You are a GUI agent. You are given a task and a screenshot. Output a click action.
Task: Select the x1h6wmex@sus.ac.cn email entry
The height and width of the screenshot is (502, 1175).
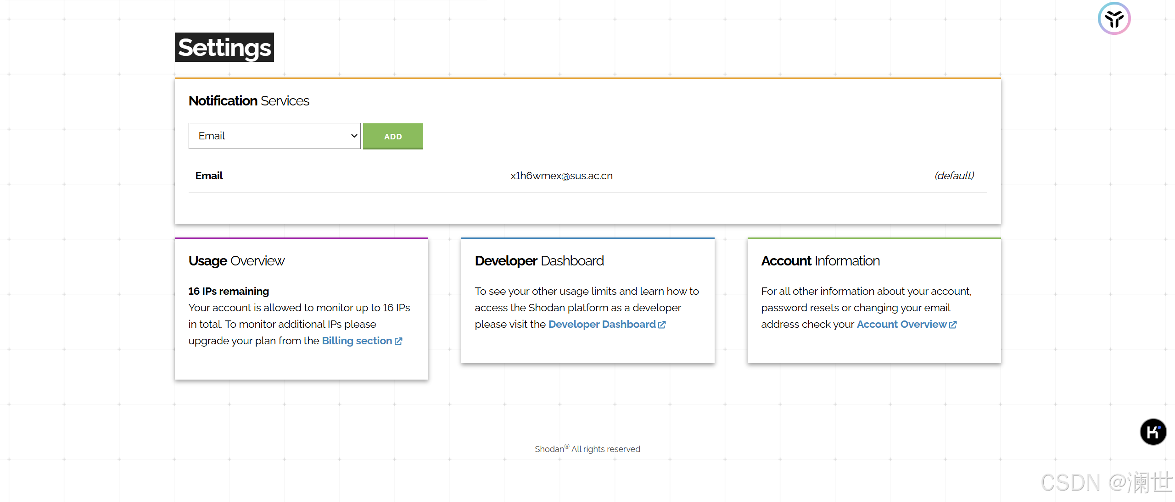pyautogui.click(x=561, y=176)
